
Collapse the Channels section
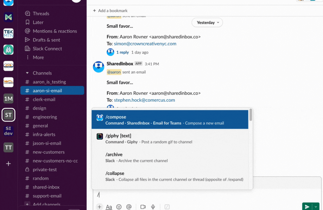pos(27,73)
